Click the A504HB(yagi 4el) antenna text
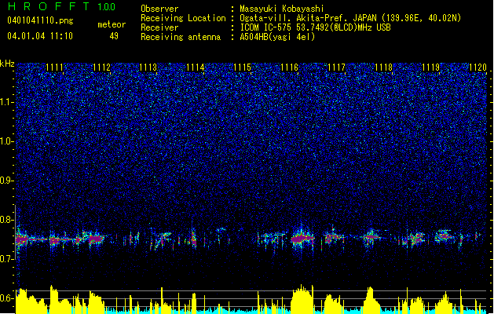494x314 pixels. pos(277,37)
